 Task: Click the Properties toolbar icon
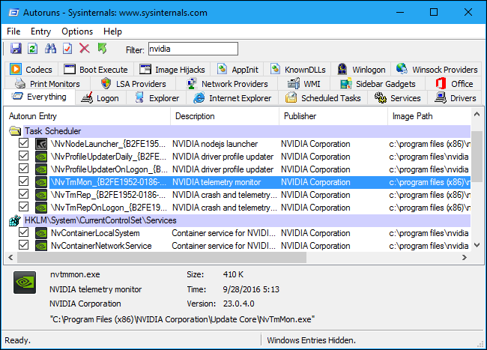(67, 49)
